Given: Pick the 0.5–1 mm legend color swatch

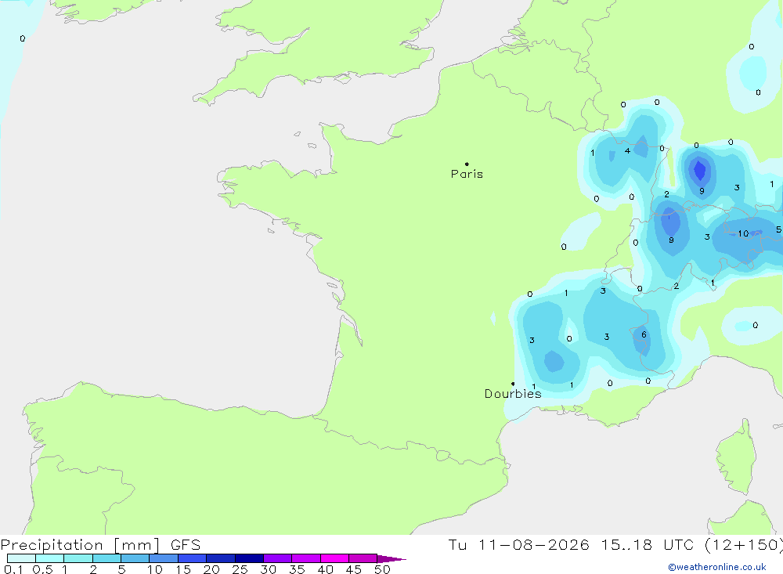Looking at the screenshot, I should [50, 558].
